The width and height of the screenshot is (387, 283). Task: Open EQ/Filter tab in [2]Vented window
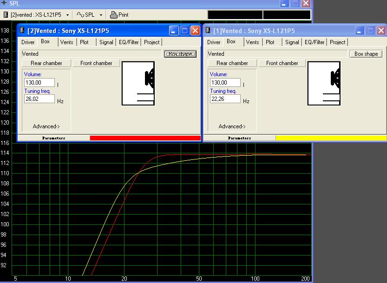129,42
